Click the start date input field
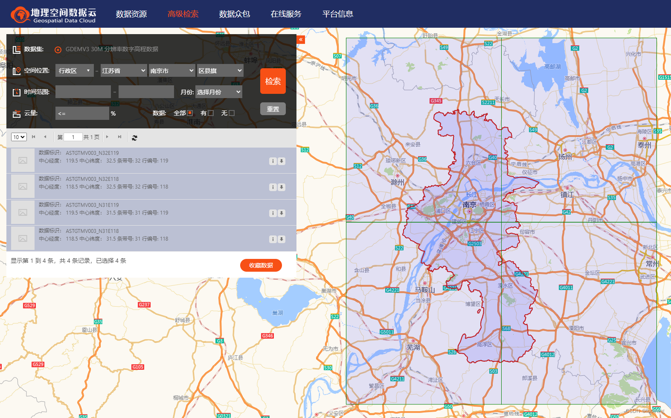Viewport: 671px width, 418px height. (83, 92)
